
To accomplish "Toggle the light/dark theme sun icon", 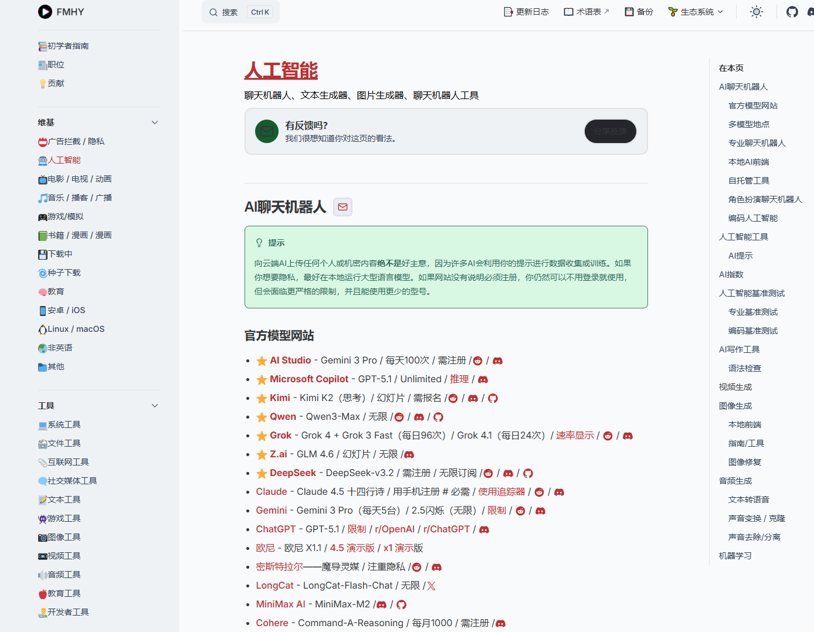I will coord(757,12).
